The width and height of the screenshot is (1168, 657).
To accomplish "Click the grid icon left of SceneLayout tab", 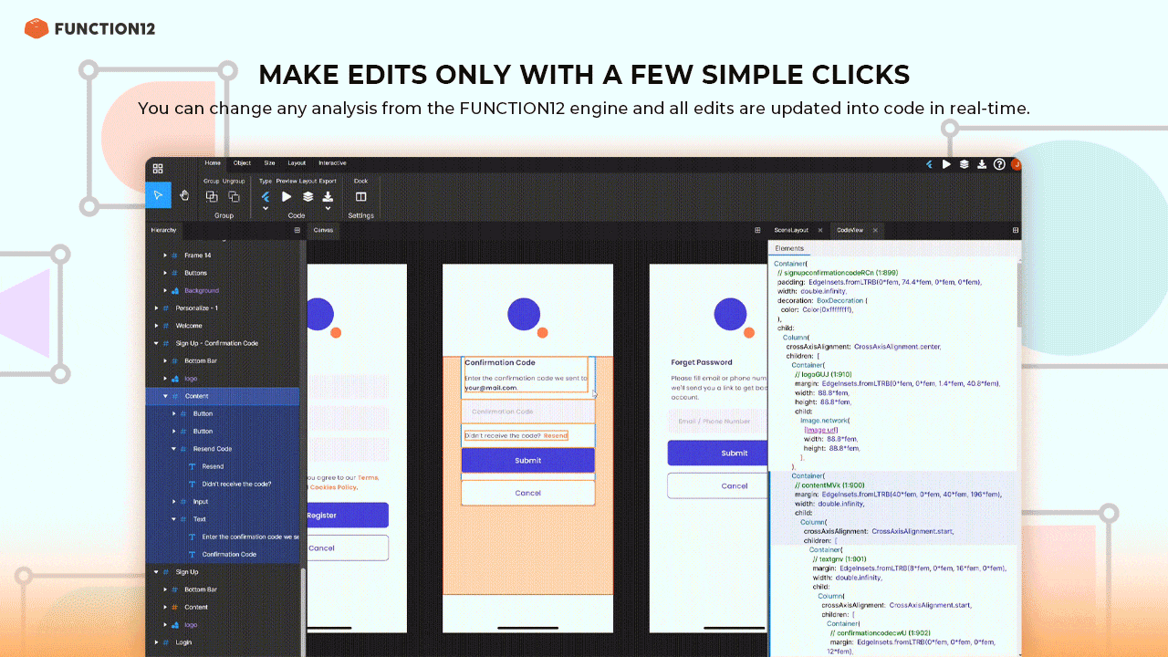I will 757,231.
